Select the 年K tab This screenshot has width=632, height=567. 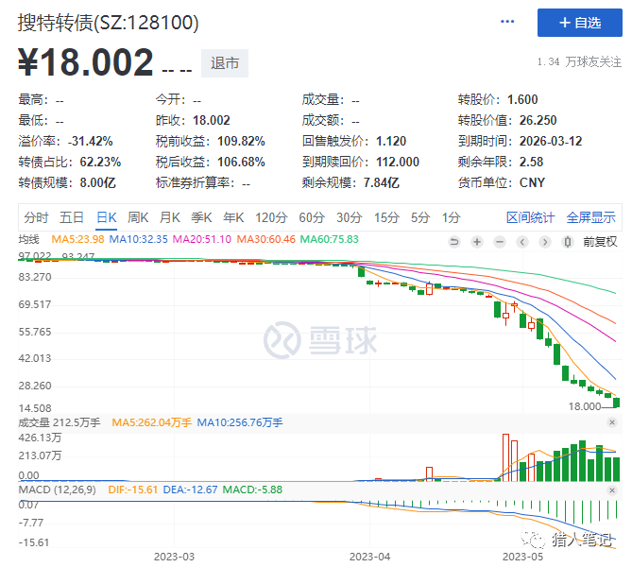[x=233, y=217]
